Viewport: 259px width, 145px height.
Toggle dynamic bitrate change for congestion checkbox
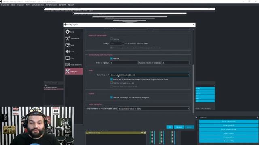coord(111,79)
